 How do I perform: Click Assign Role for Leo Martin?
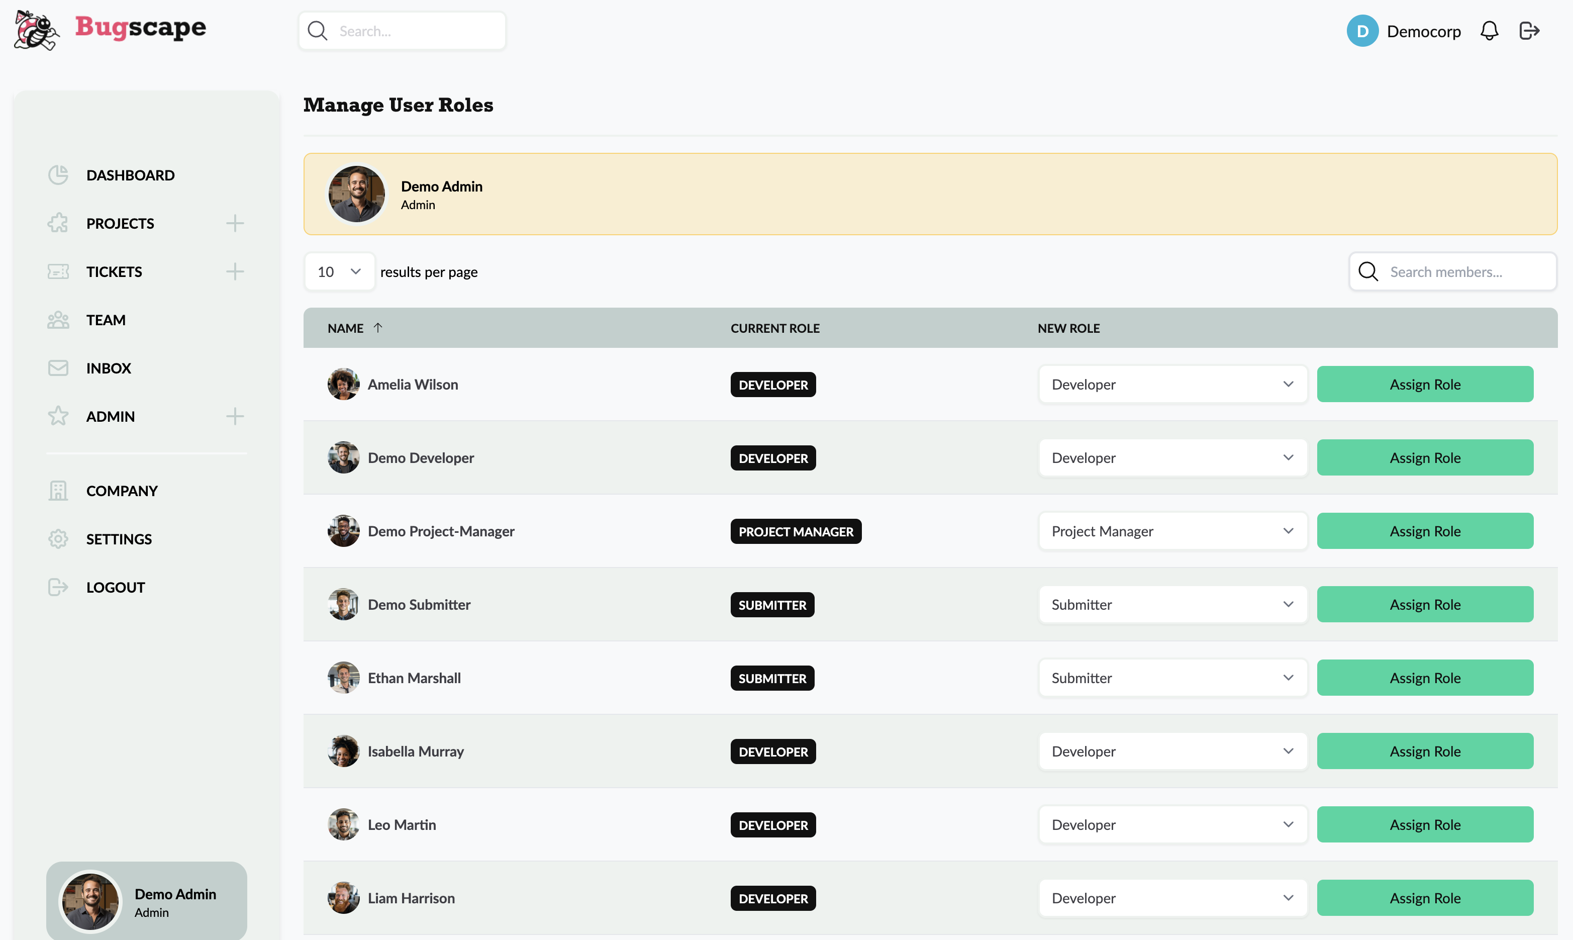pos(1425,825)
